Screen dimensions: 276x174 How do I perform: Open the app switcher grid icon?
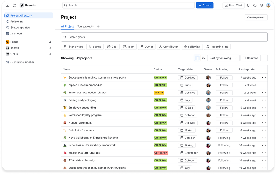[14, 5]
